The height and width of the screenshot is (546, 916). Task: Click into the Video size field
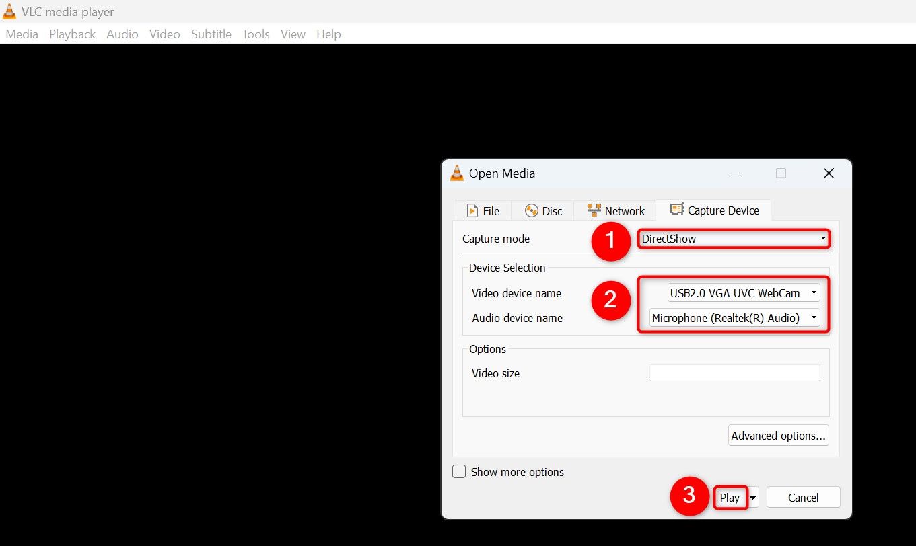tap(734, 373)
